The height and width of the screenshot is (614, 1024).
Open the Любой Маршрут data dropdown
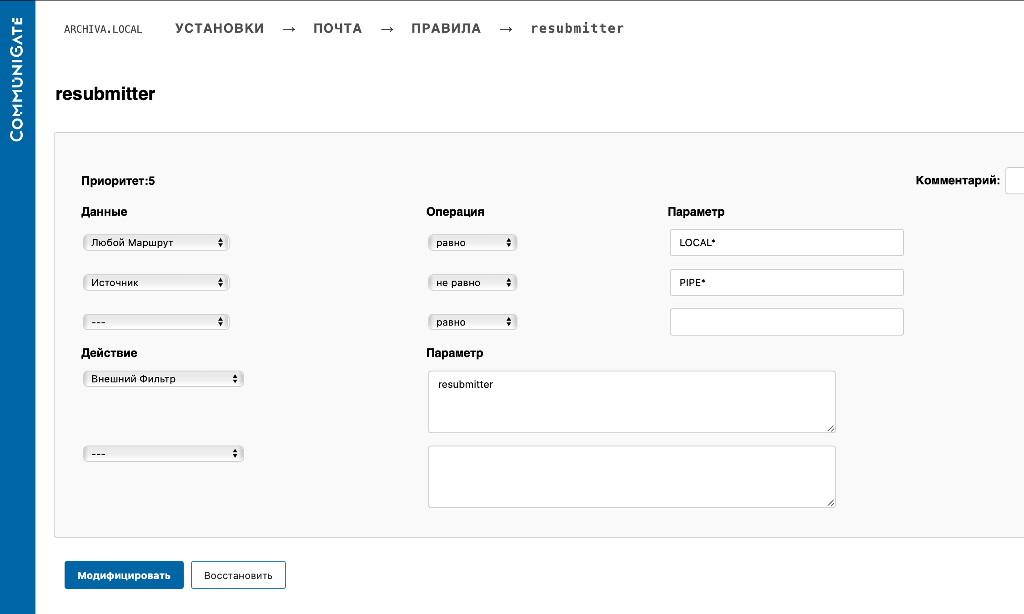[x=156, y=243]
